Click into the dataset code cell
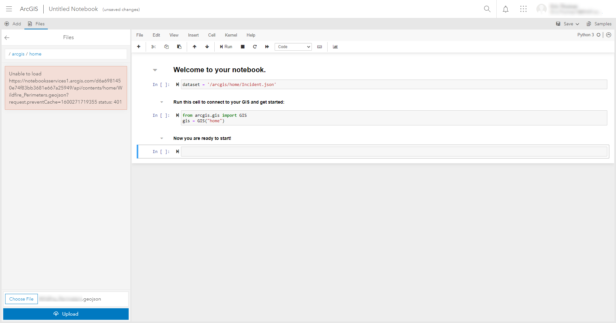This screenshot has width=616, height=323. tap(394, 85)
